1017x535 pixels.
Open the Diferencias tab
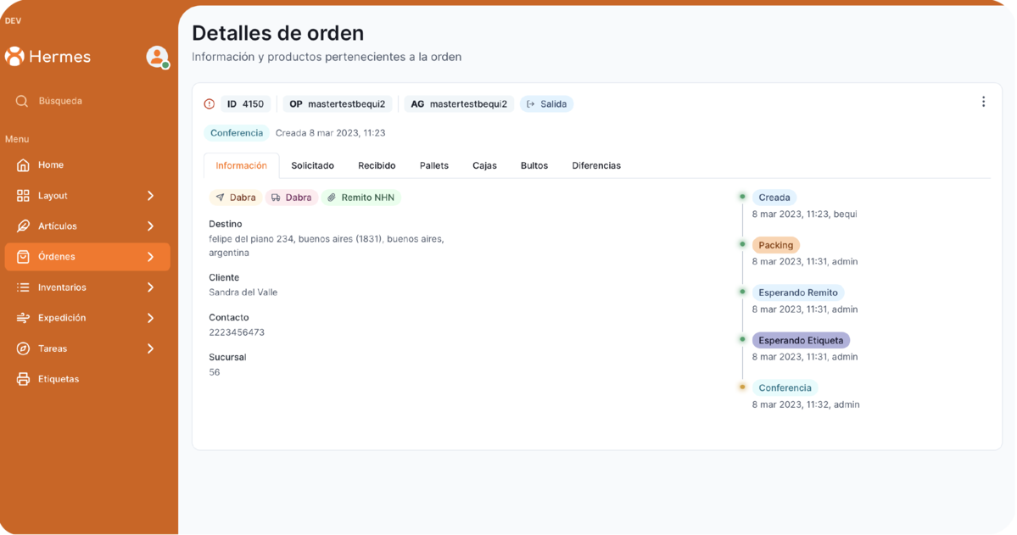click(x=595, y=165)
